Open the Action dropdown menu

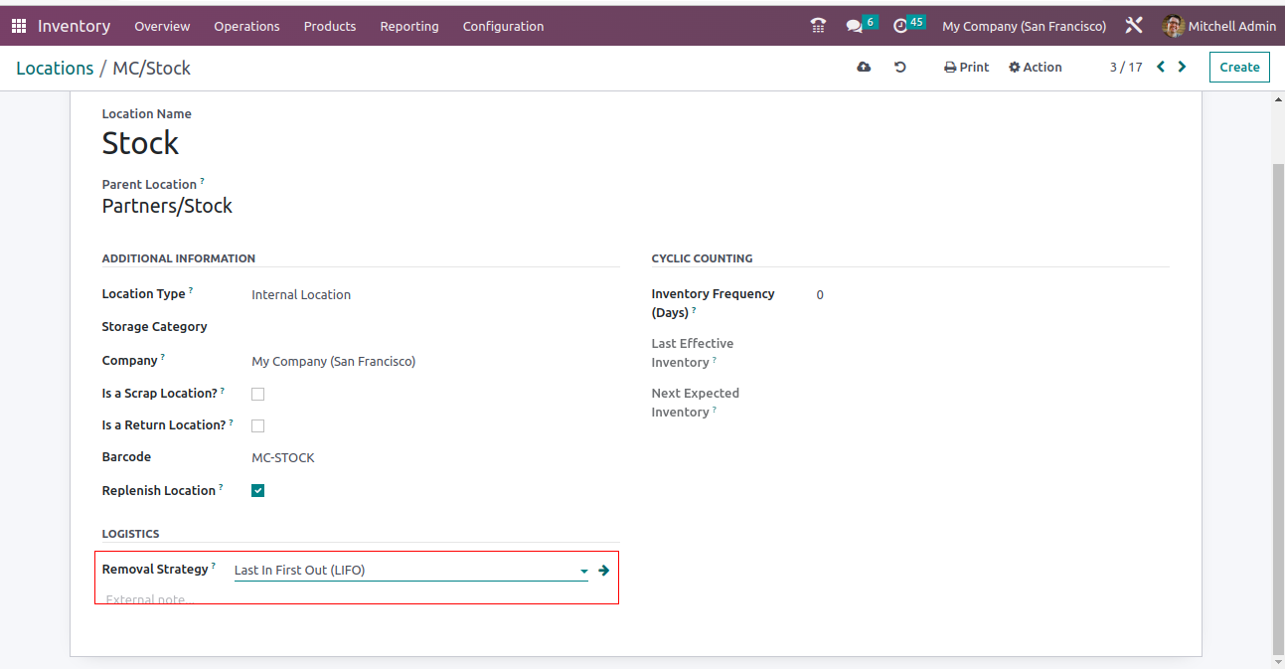click(1035, 68)
